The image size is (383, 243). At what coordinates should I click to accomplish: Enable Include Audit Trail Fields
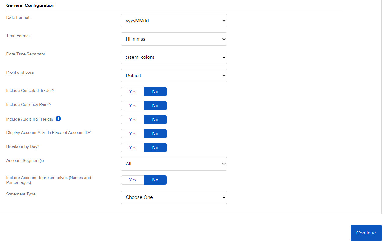tap(132, 119)
